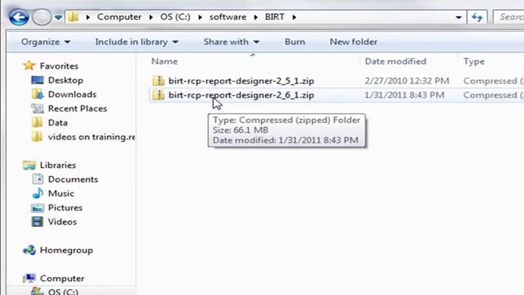Click the Pictures library icon
524x295 pixels.
(37, 207)
